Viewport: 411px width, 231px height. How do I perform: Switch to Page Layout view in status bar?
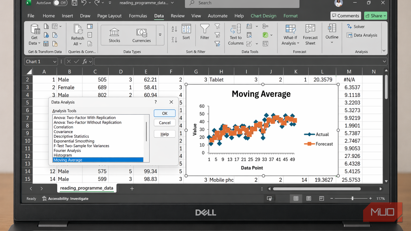click(x=308, y=198)
